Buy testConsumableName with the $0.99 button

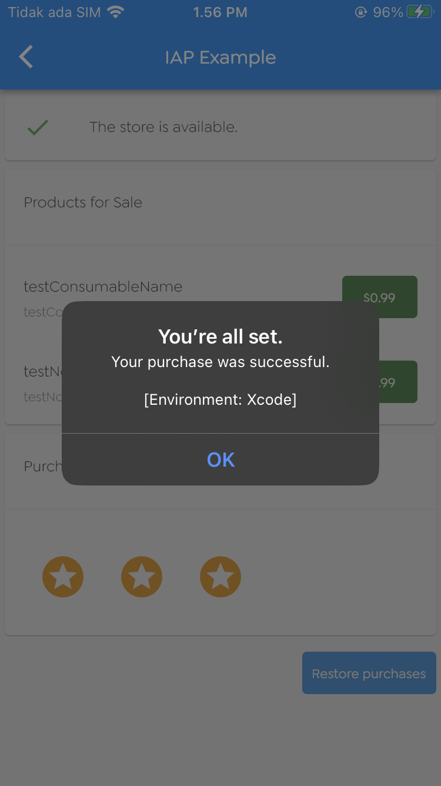coord(379,297)
